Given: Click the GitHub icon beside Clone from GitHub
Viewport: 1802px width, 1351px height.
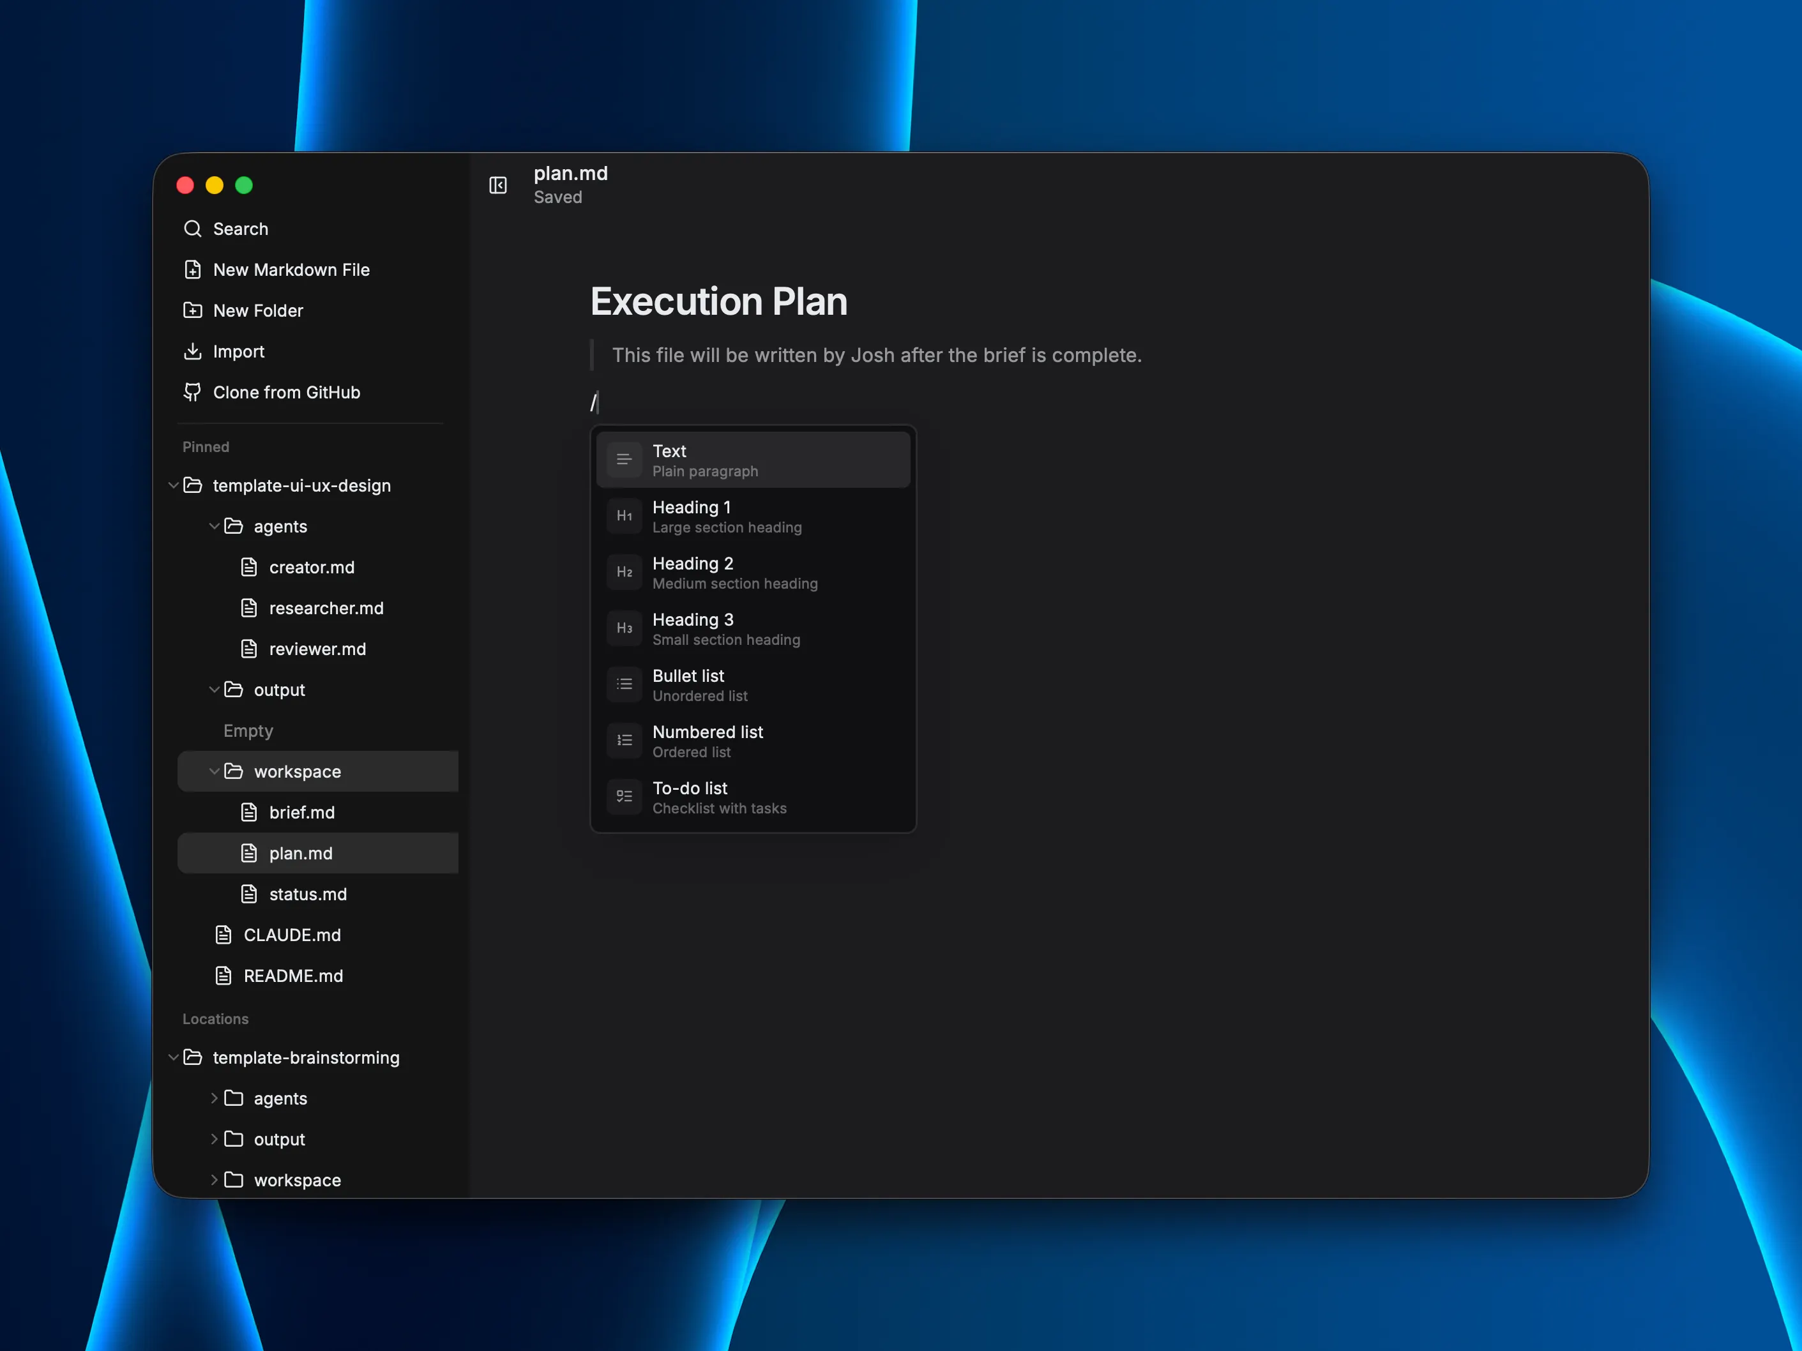Looking at the screenshot, I should tap(192, 393).
